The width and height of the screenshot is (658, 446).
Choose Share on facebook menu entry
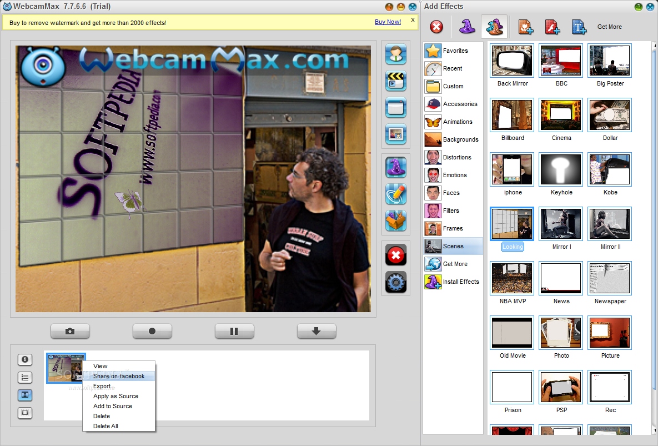(x=119, y=376)
